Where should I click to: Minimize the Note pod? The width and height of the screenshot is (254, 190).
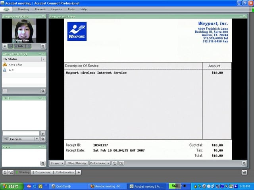click(40, 147)
